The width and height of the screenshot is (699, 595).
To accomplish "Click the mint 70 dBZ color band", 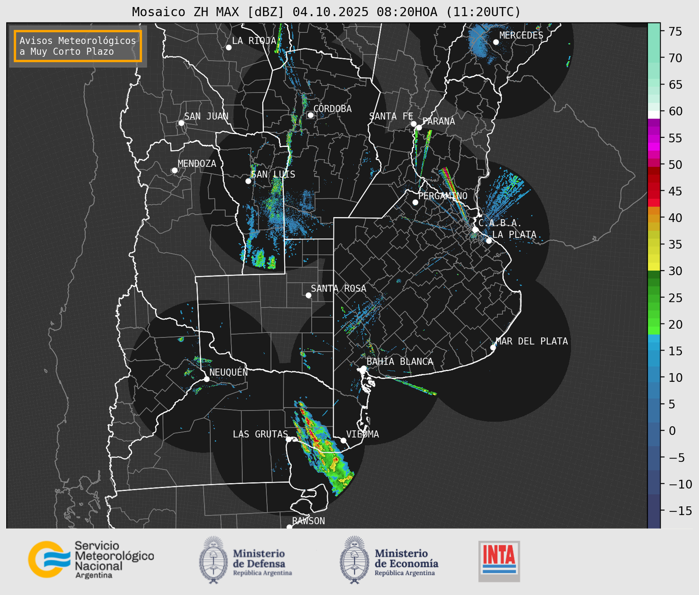I will tap(654, 58).
